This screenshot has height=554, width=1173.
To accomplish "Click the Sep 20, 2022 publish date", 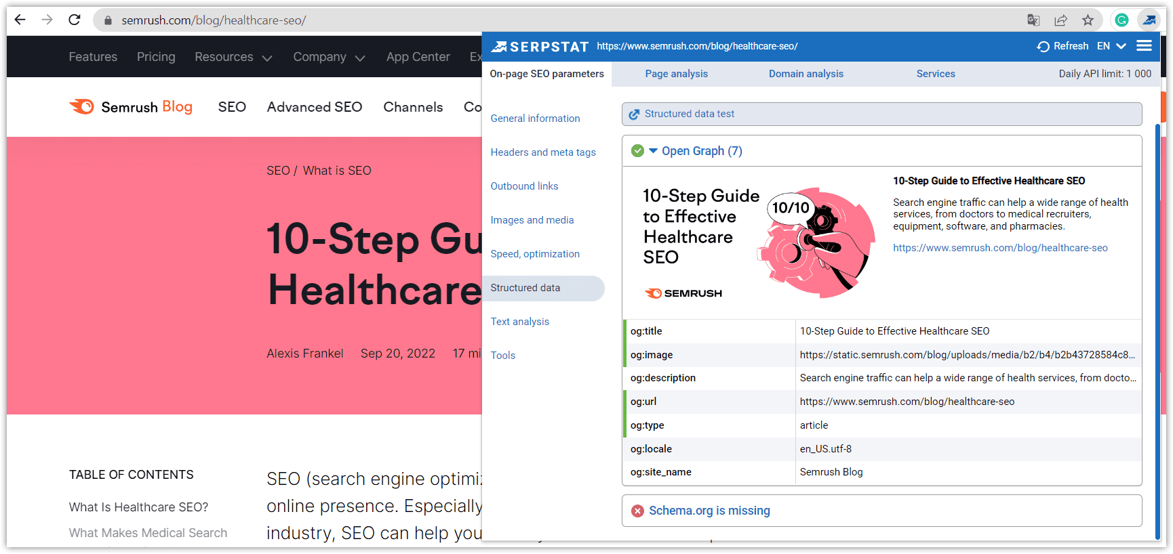I will (398, 354).
